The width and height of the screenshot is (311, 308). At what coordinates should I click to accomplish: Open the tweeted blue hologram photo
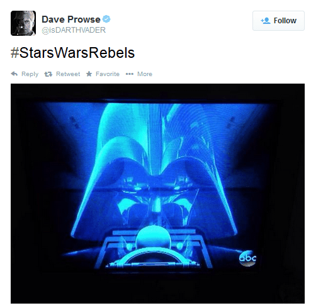coord(157,194)
